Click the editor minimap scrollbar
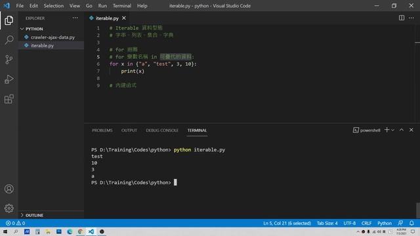The height and width of the screenshot is (236, 420). (x=417, y=73)
